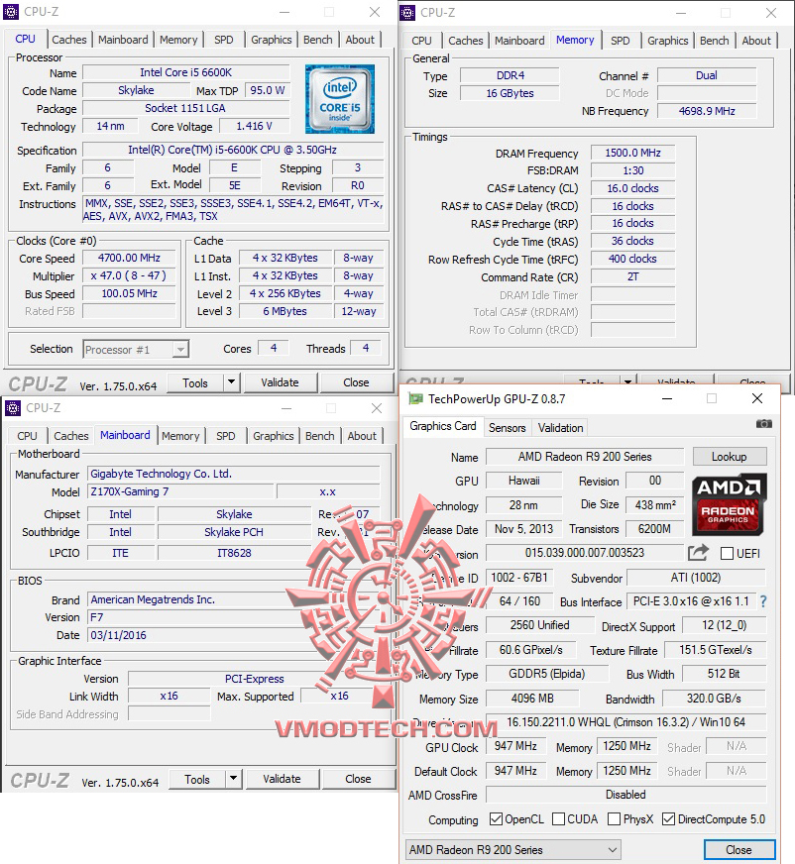This screenshot has height=864, width=795.
Task: Click the Close button in GPU-Z
Action: 738,849
